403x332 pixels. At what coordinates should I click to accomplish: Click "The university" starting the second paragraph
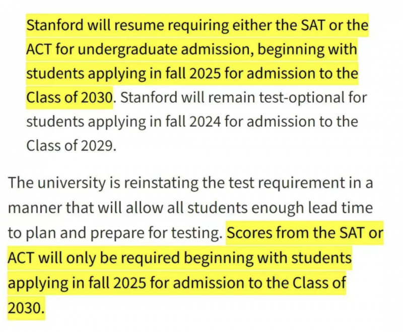(57, 183)
